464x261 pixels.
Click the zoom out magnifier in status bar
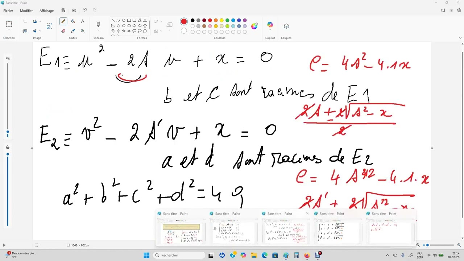[x=418, y=245]
